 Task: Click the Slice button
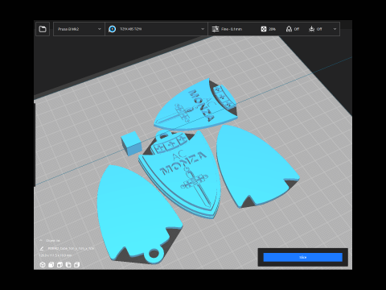point(303,257)
